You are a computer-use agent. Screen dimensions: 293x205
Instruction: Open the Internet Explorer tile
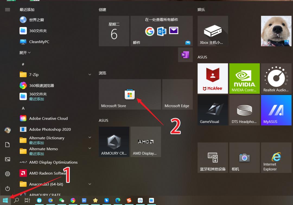point(276,158)
